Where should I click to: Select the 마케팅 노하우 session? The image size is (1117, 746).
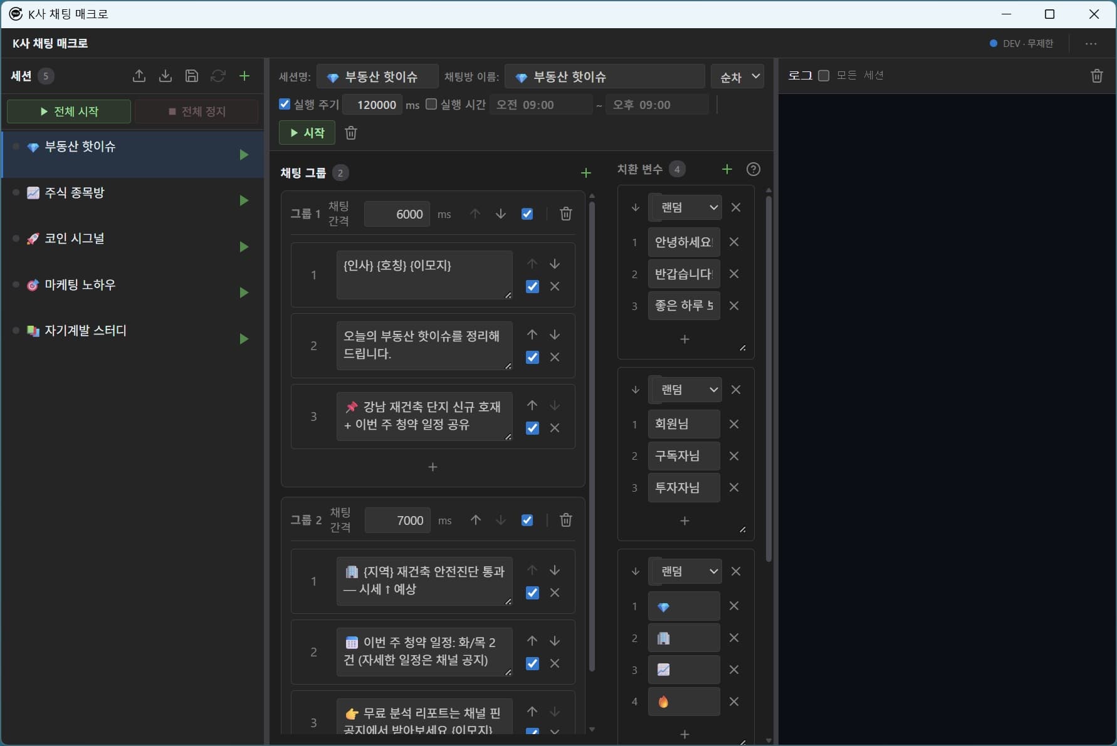(133, 293)
